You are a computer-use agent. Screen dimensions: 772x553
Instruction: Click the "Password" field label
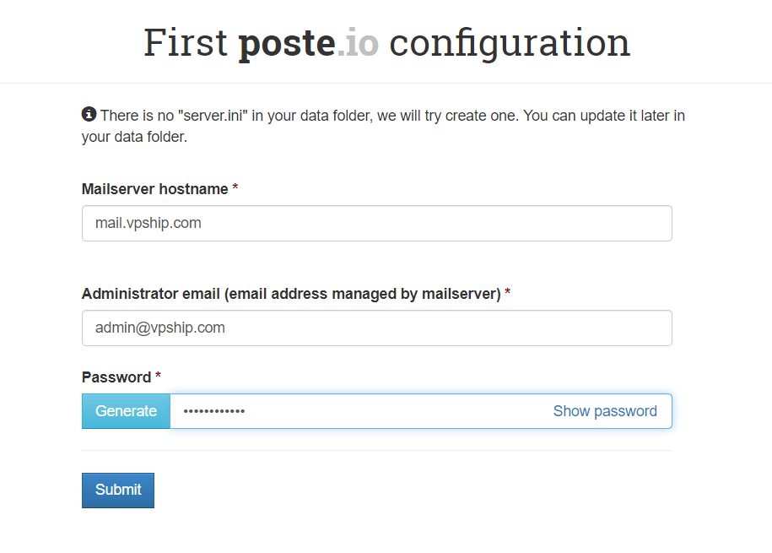pos(116,377)
